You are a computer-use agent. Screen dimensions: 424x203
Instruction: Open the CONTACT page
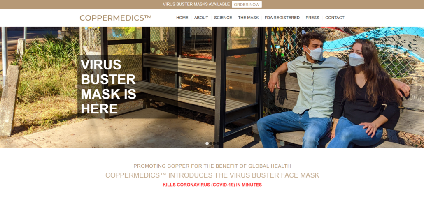(x=335, y=18)
